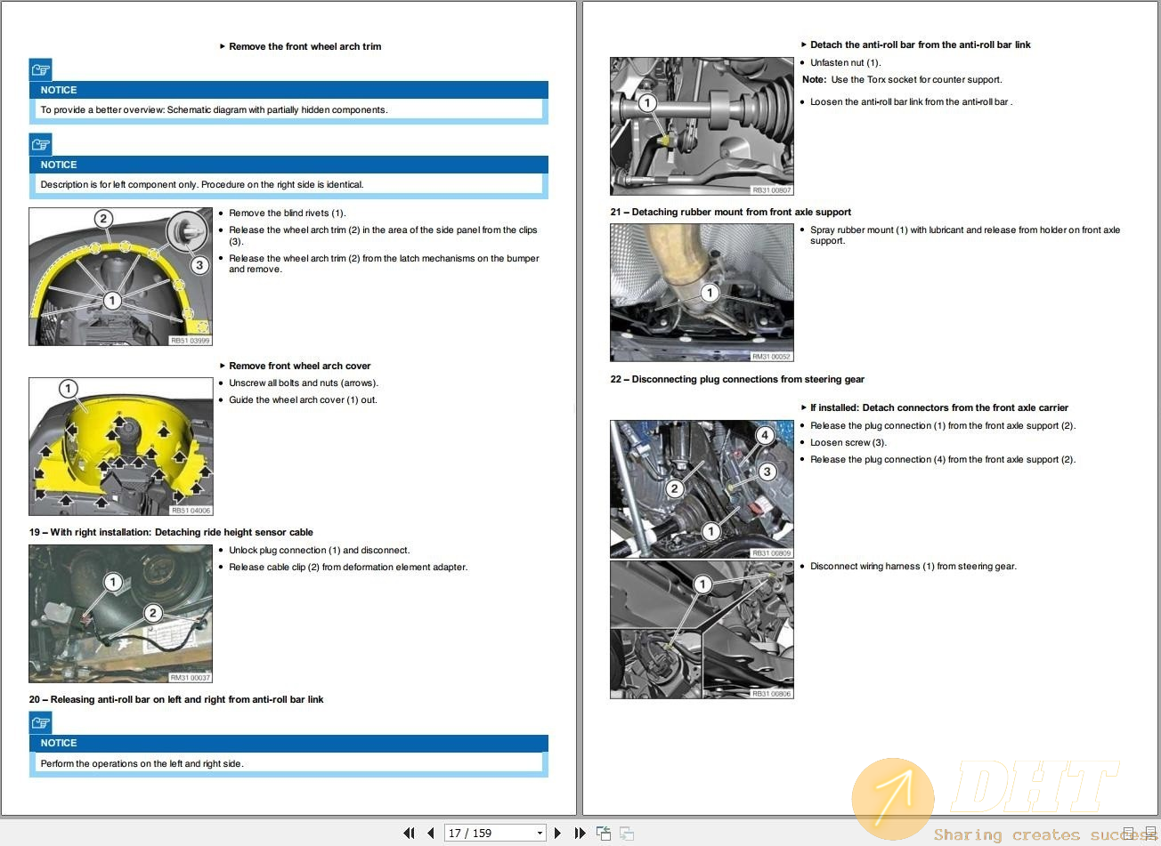Click heading 'Remove the front wheel arch trim'
This screenshot has width=1161, height=846.
tap(304, 46)
